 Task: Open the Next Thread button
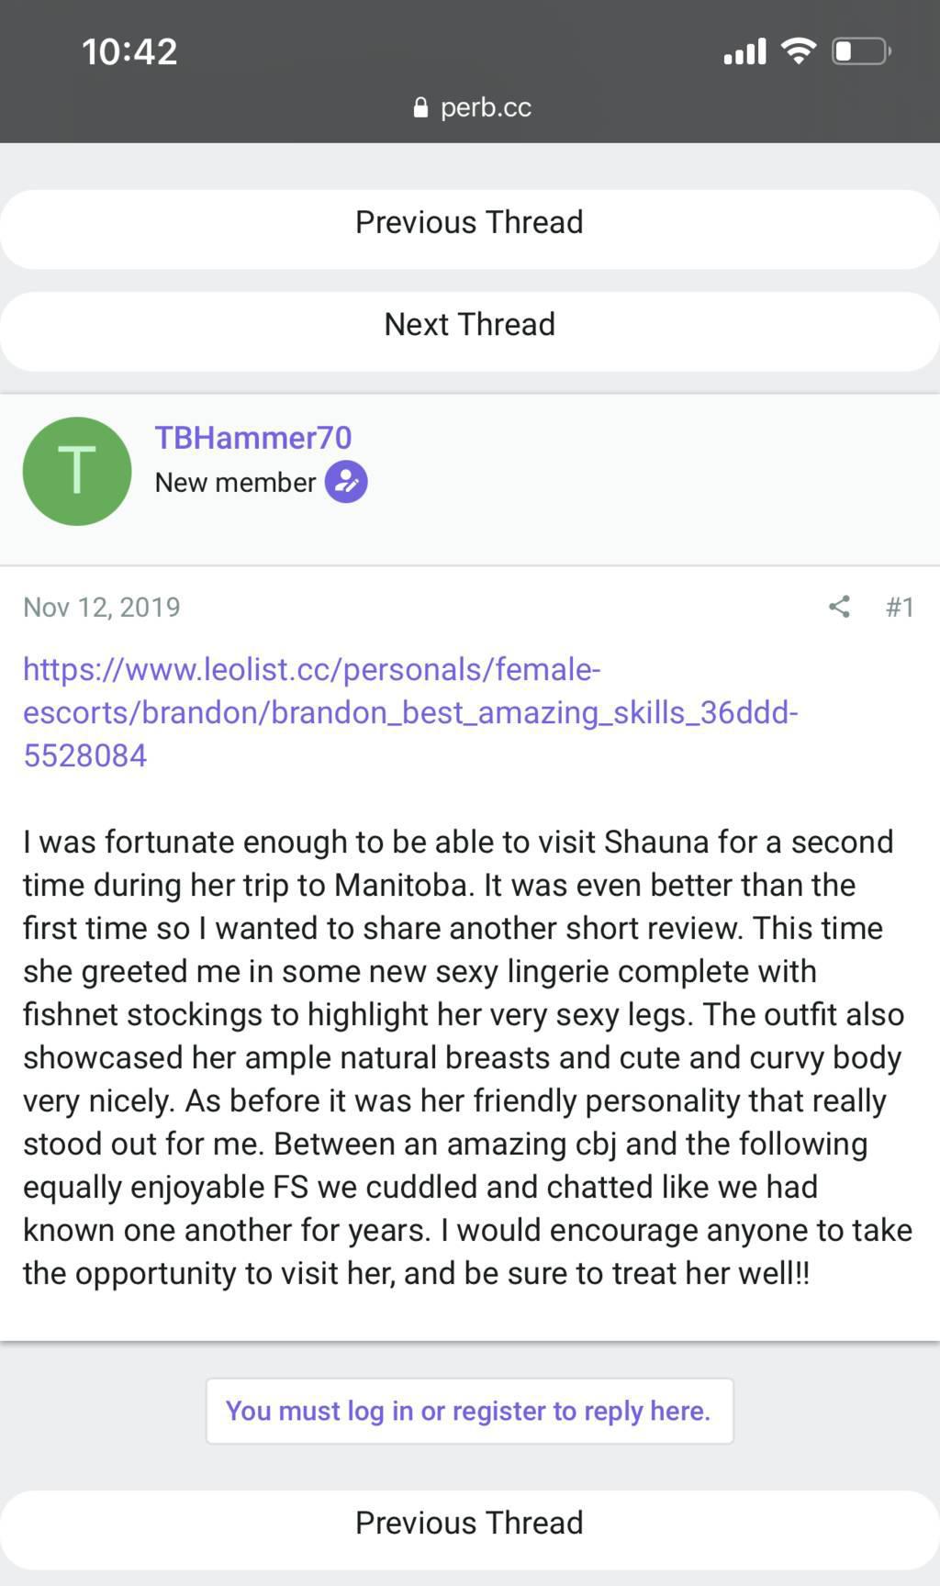coord(469,325)
